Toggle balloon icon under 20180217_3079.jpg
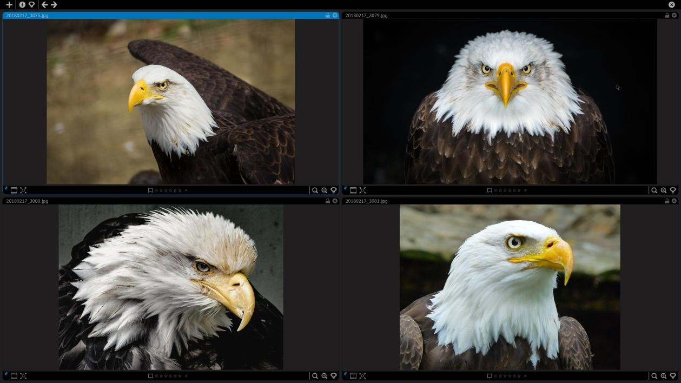681x383 pixels. 673,190
